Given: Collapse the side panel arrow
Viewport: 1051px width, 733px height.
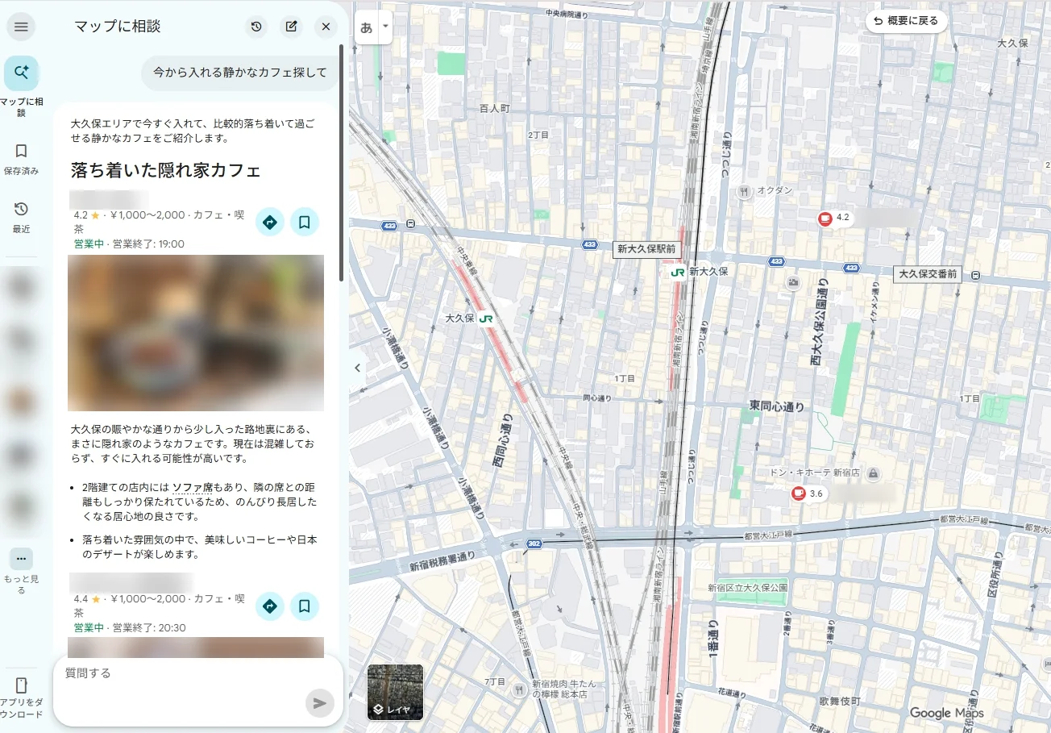Looking at the screenshot, I should (358, 368).
